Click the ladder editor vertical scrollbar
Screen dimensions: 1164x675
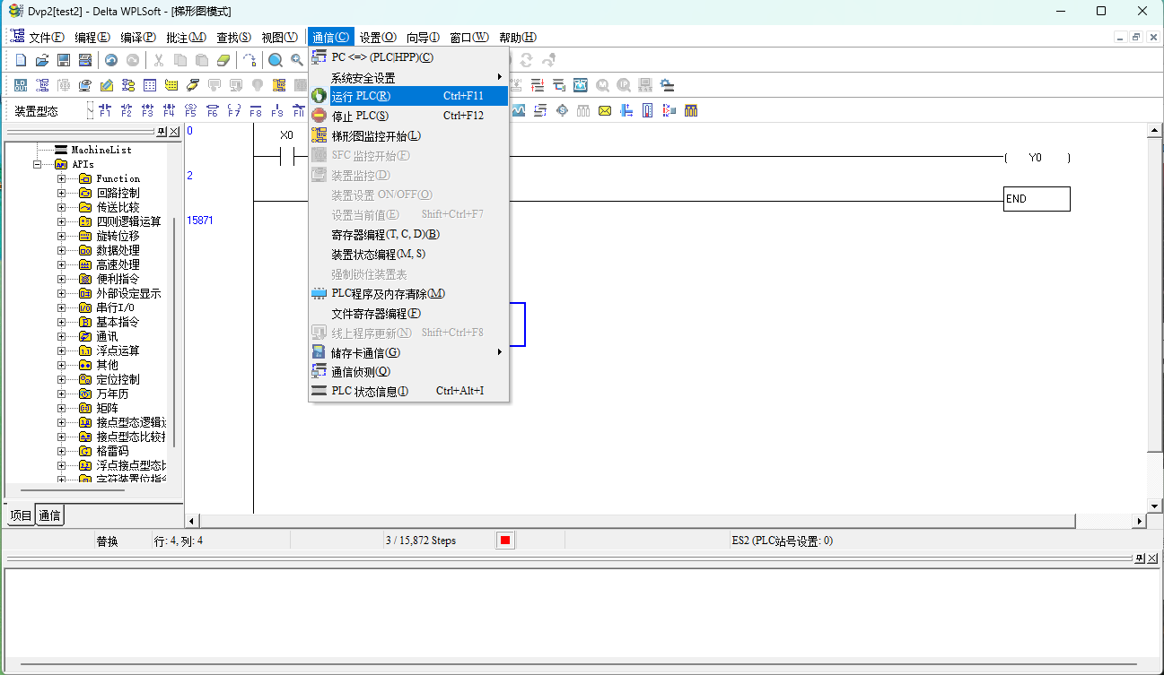point(1154,318)
